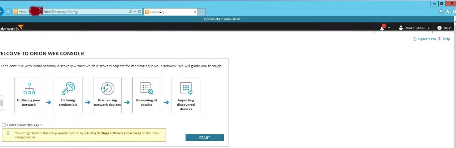Open browser tools gear icon
The image size is (456, 148).
[454, 12]
